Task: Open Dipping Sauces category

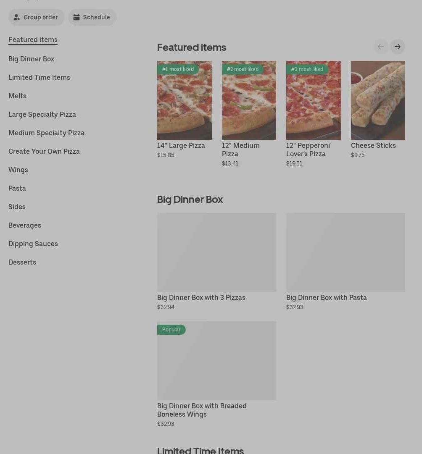Action: (33, 244)
